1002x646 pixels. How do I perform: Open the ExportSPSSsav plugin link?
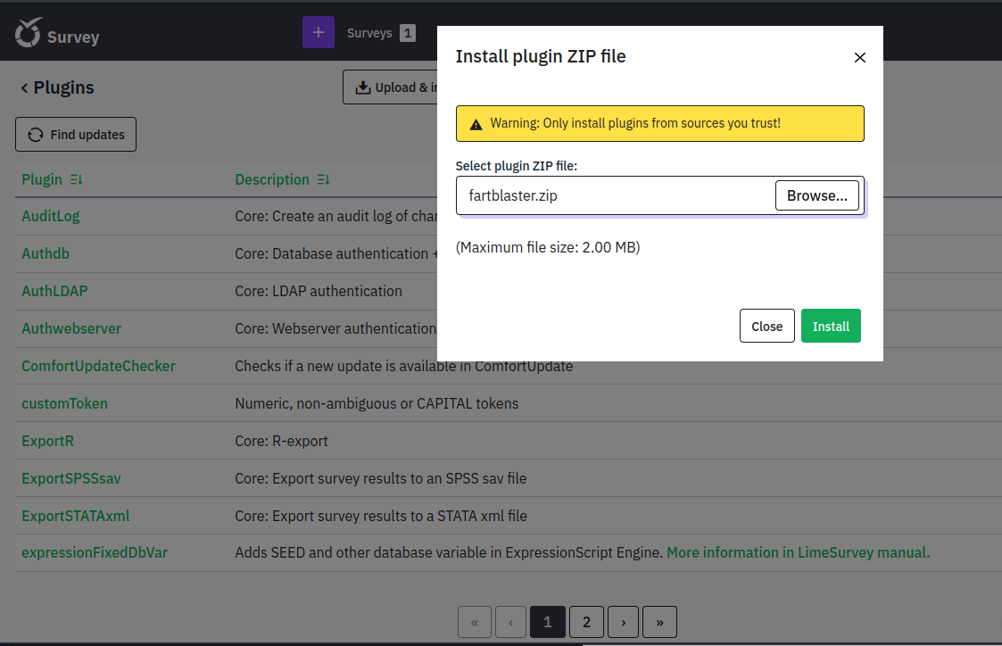tap(71, 478)
